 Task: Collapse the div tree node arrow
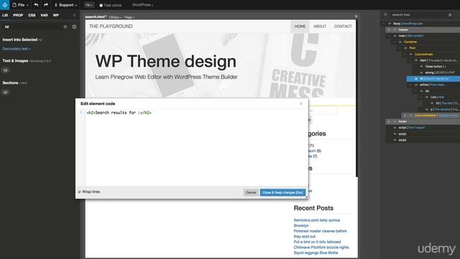coord(415,91)
